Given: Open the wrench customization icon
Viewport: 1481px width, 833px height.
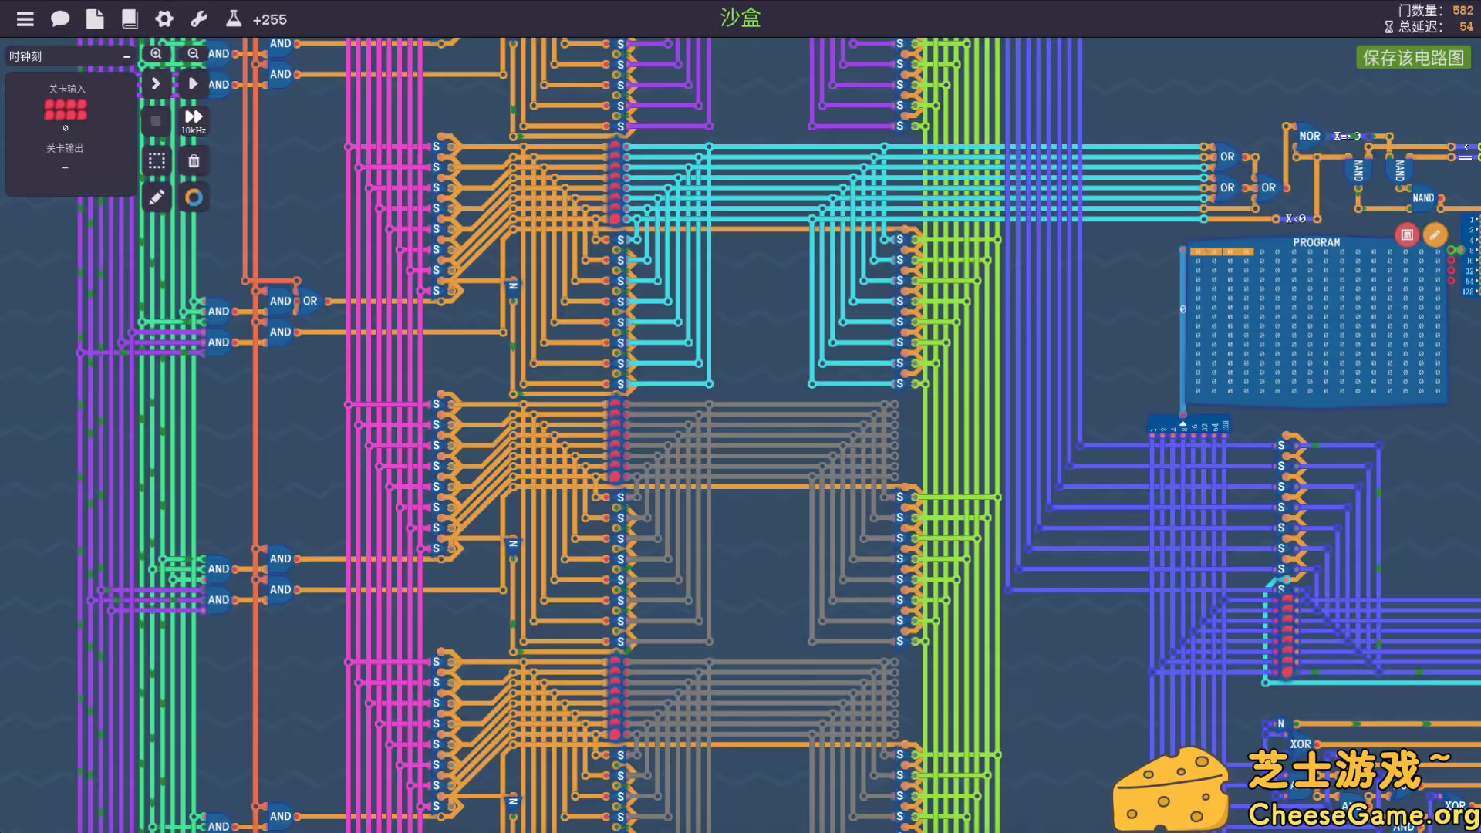Looking at the screenshot, I should (x=199, y=19).
